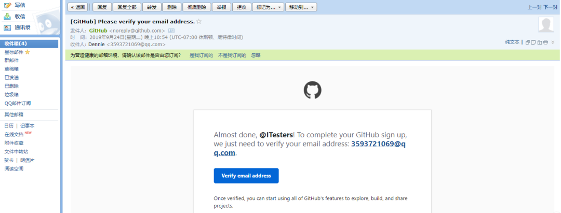
Task: Click 彻底删除 permanently delete button
Action: pos(196,7)
